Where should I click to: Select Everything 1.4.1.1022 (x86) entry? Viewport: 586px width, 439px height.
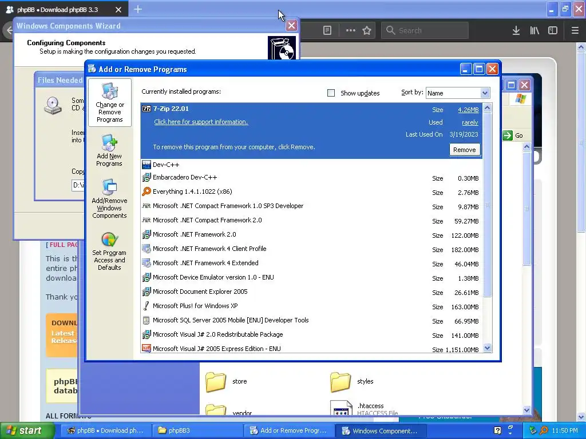point(311,192)
